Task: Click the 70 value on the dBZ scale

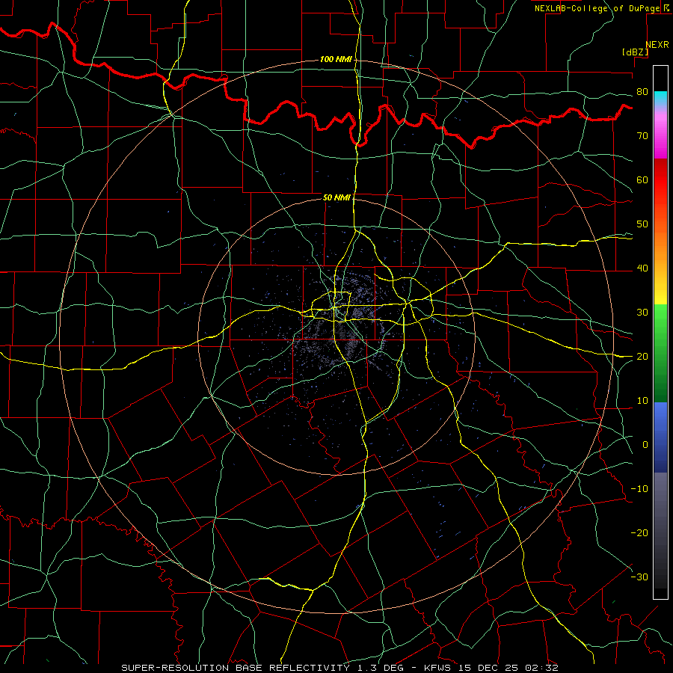Action: (x=642, y=136)
